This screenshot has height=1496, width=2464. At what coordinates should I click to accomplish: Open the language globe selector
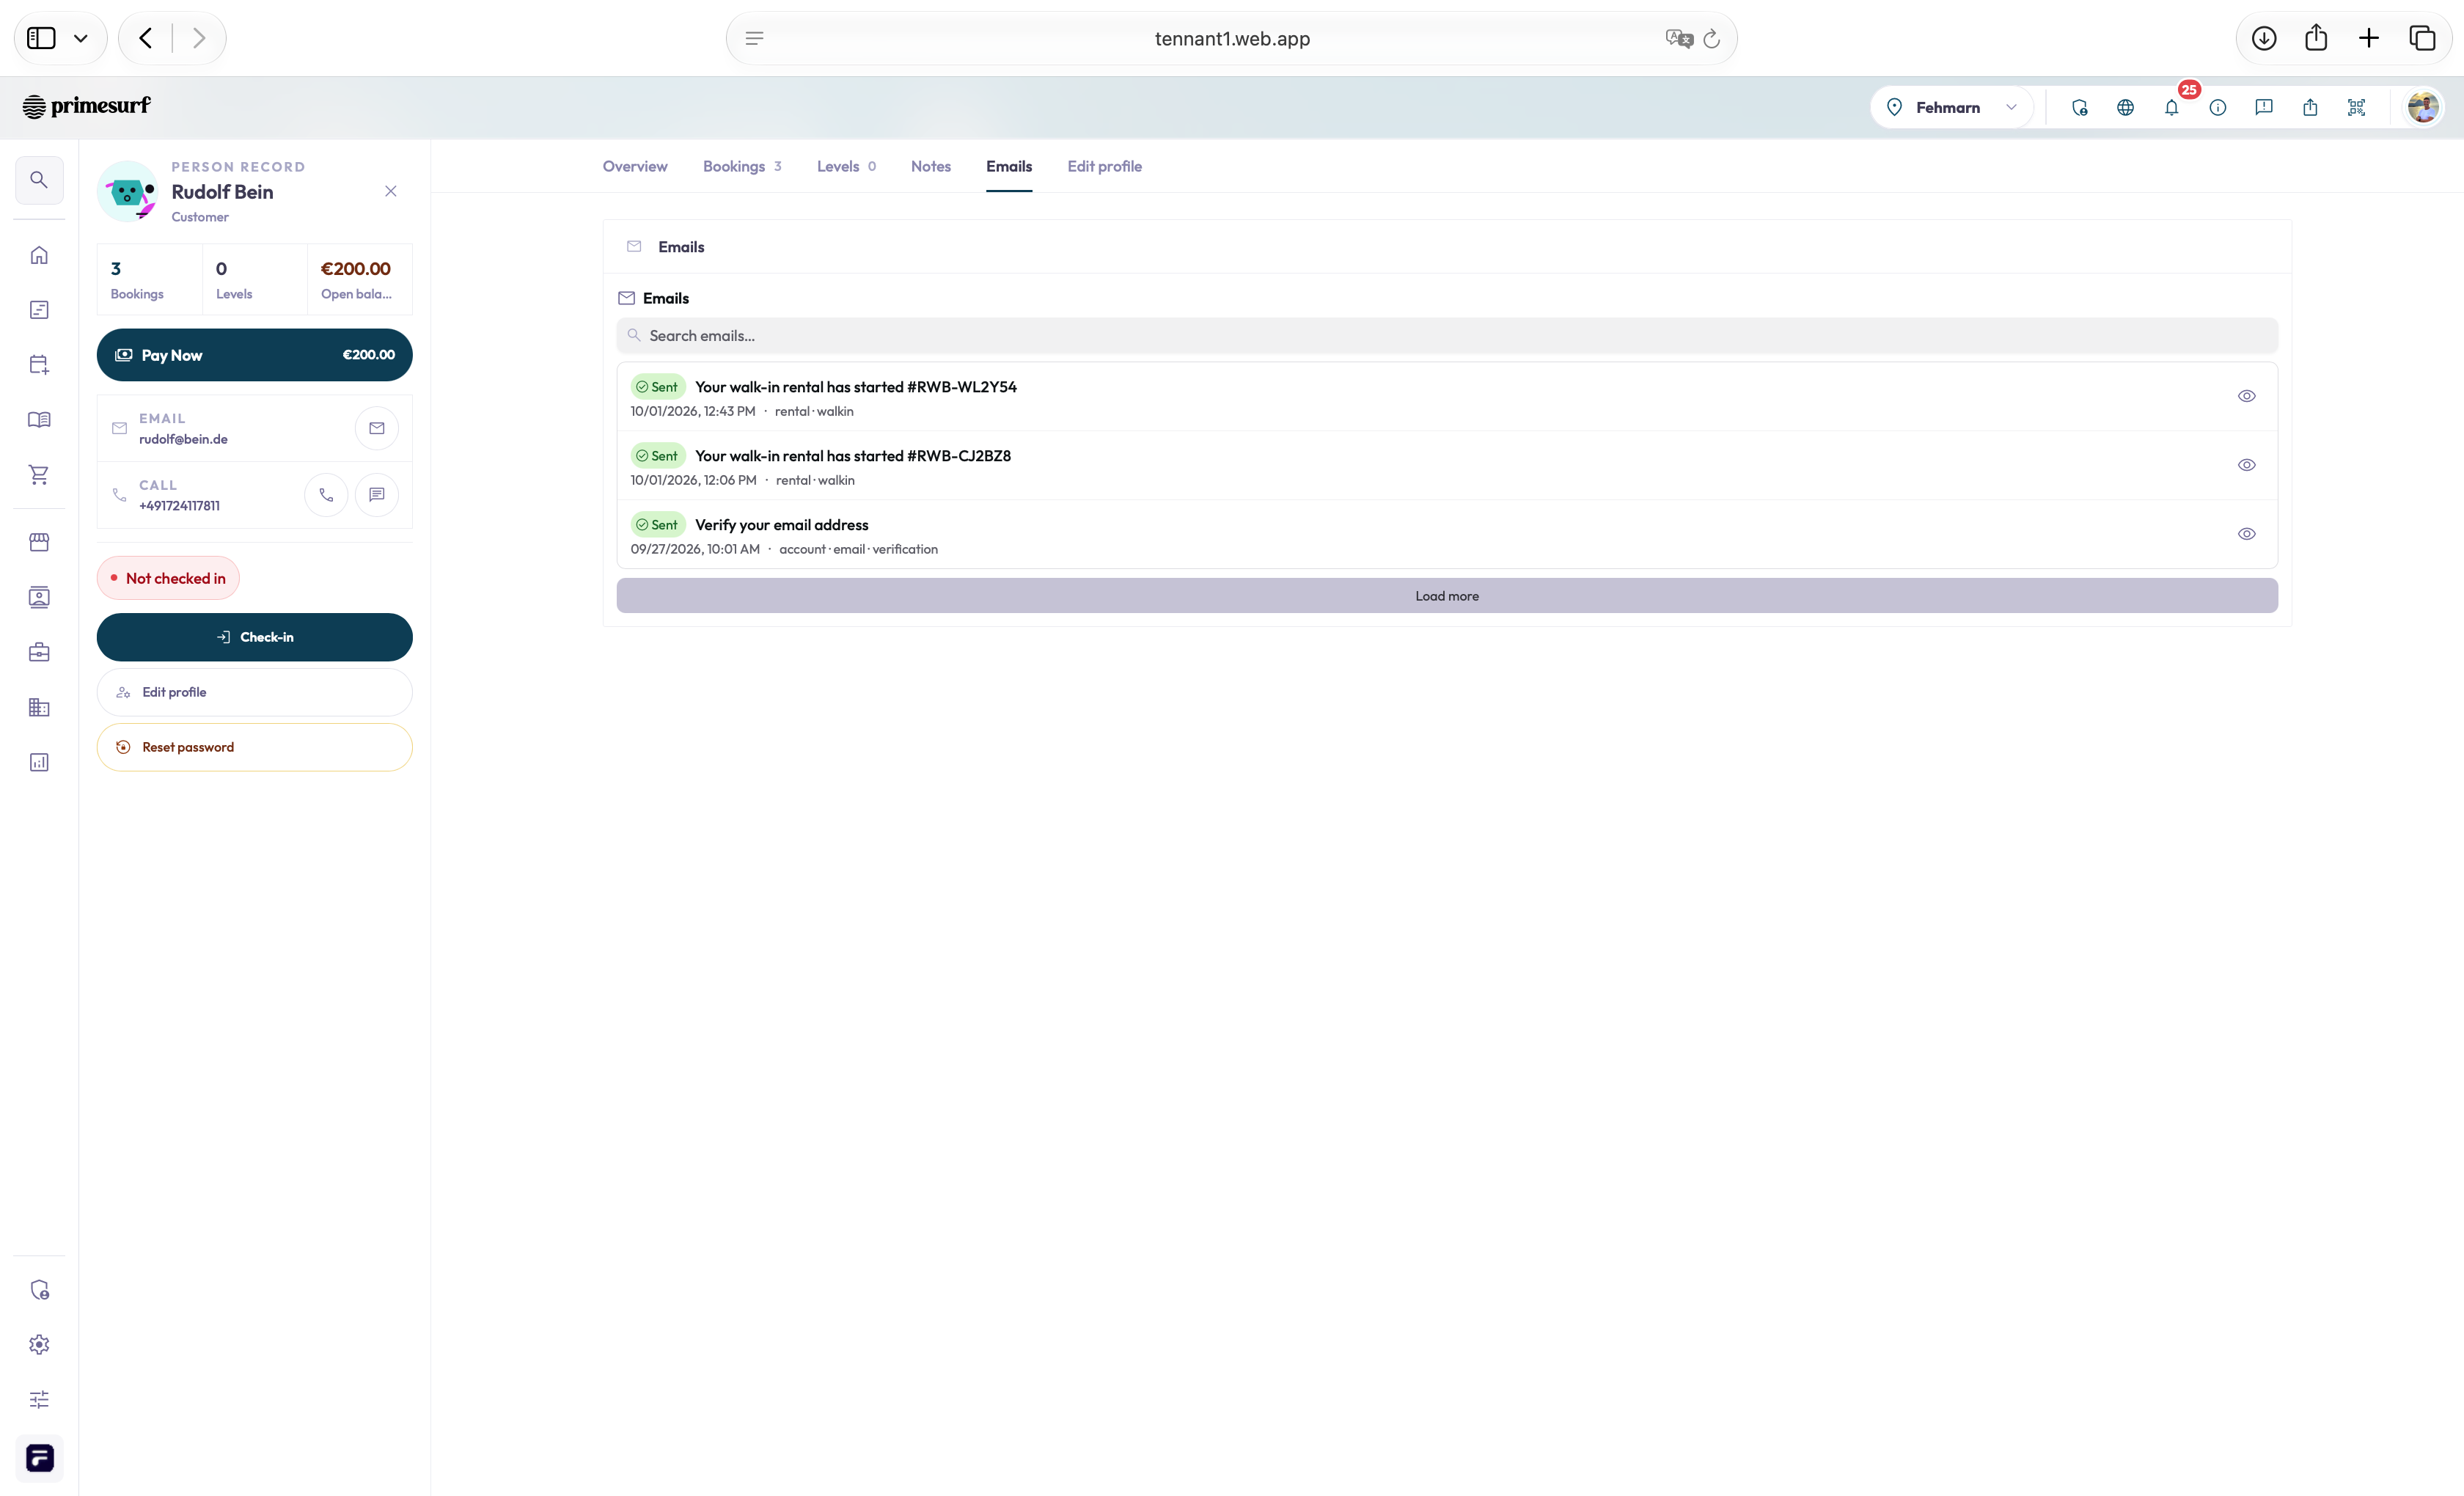2126,107
